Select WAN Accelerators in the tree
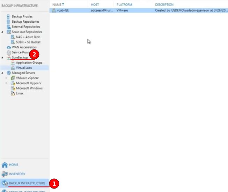 [24, 47]
